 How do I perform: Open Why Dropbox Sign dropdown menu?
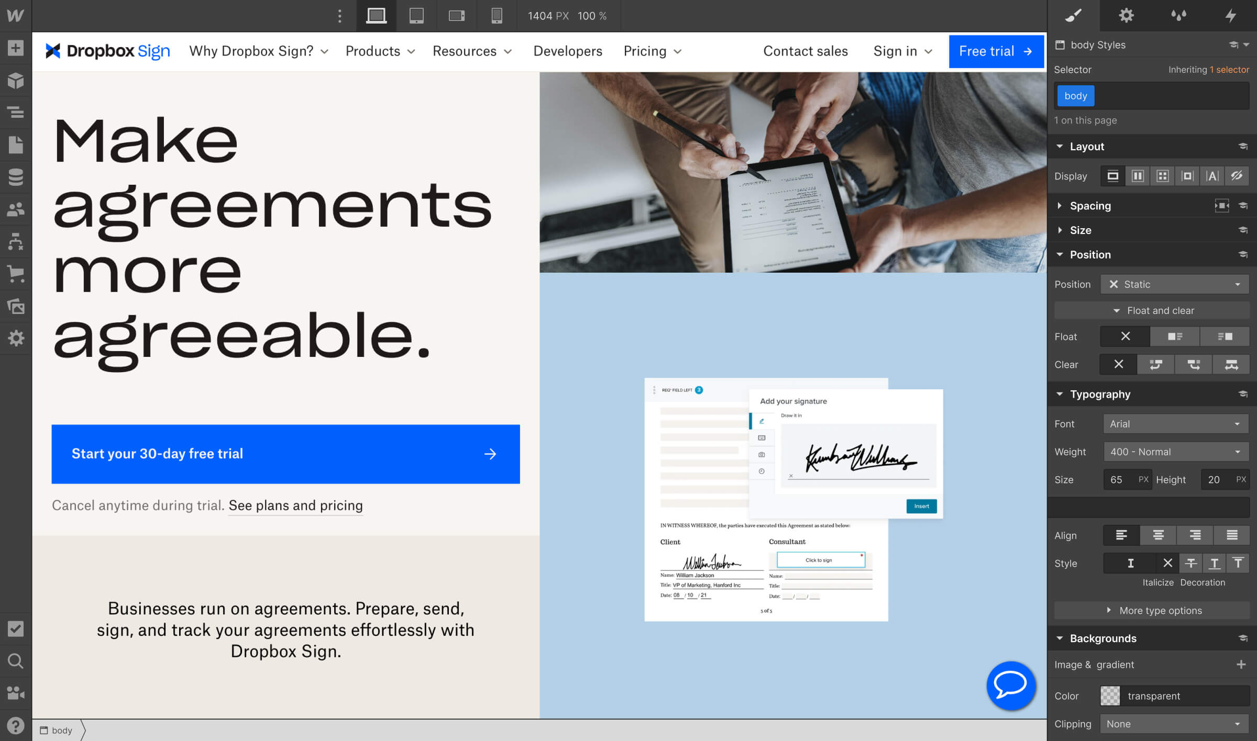pyautogui.click(x=260, y=50)
